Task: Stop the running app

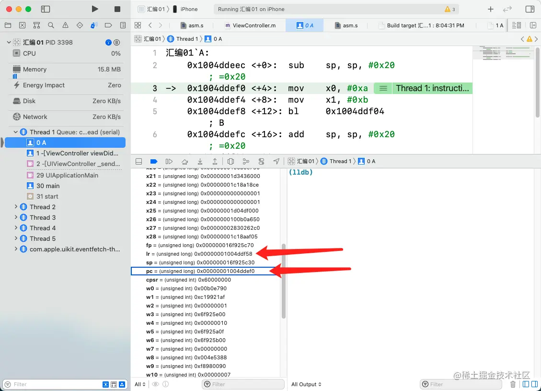Action: click(117, 9)
